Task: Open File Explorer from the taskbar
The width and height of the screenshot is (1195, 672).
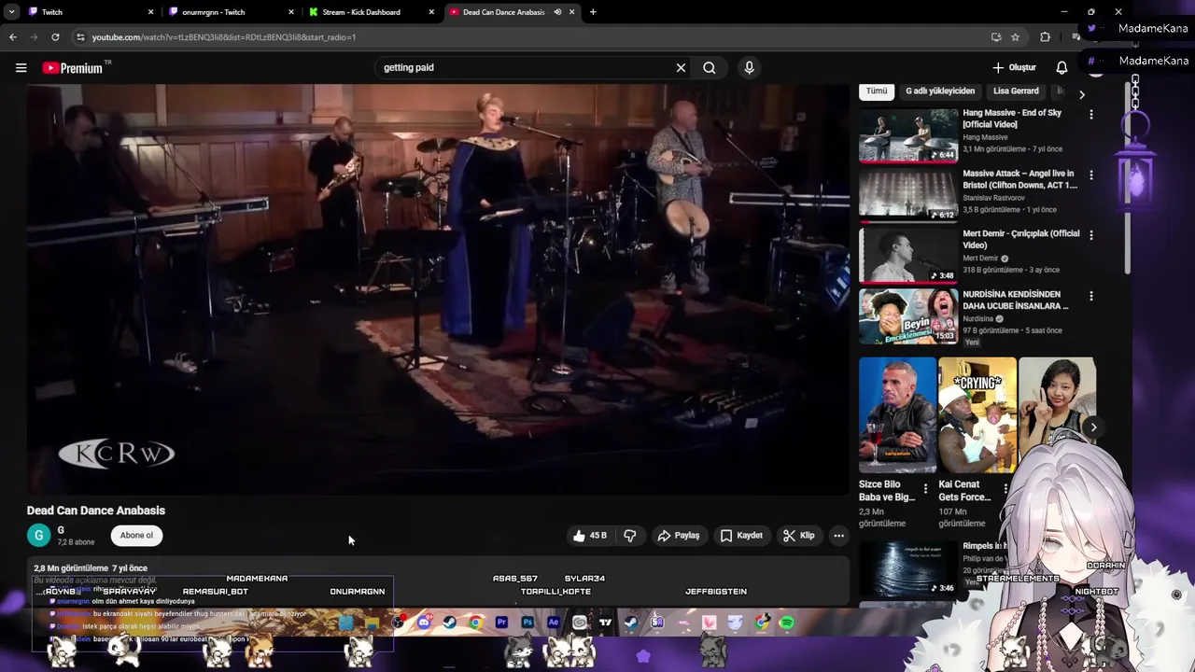Action: 372,623
